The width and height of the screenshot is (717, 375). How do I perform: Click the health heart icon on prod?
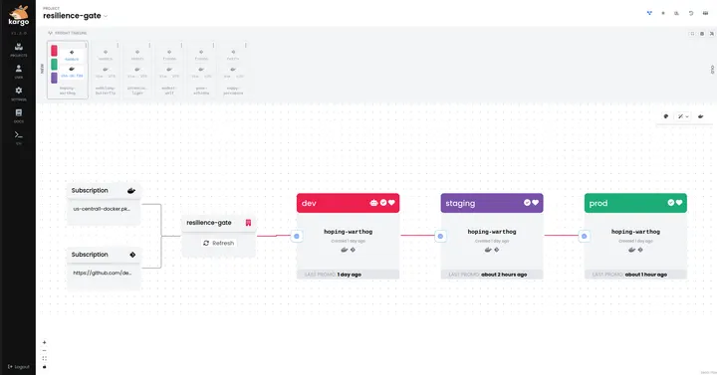[x=679, y=202]
